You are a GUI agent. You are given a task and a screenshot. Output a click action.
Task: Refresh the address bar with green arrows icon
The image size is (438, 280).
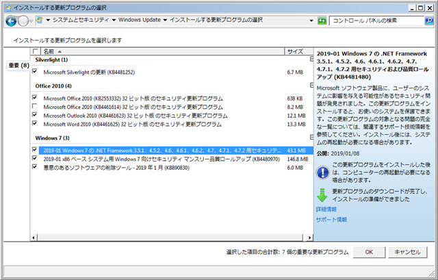(322, 21)
